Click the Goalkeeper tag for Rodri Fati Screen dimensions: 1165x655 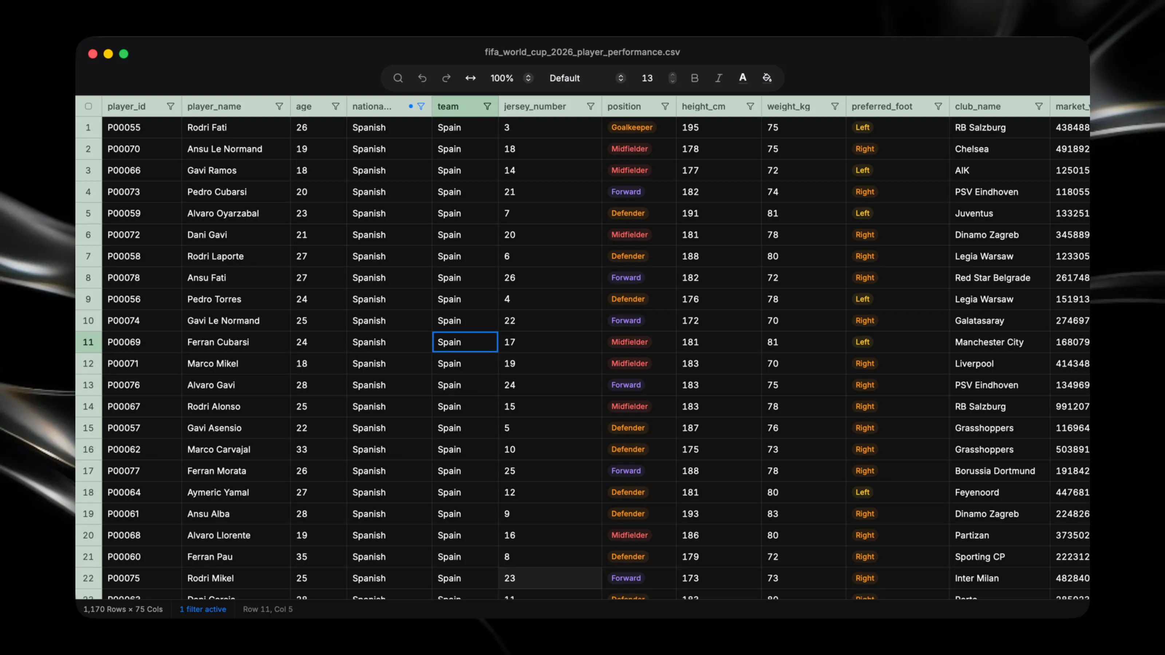pos(632,127)
